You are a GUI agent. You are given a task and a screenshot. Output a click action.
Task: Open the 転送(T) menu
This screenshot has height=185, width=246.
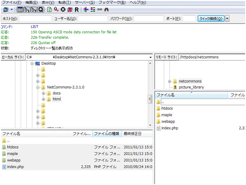click(x=65, y=2)
